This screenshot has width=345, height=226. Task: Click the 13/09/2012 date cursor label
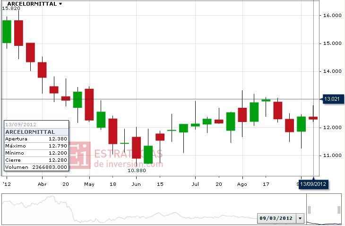313,184
